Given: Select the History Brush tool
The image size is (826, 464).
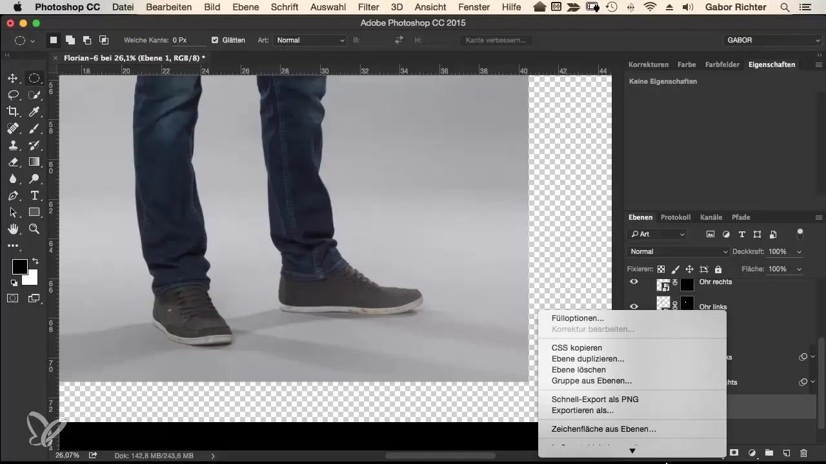Looking at the screenshot, I should pos(34,146).
